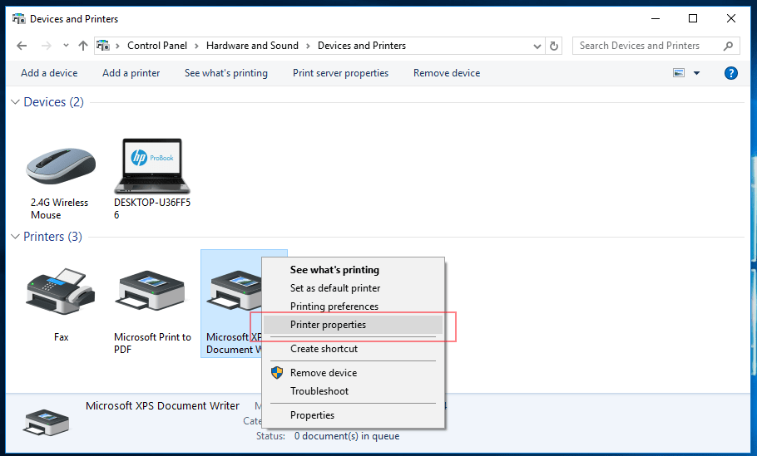This screenshot has width=757, height=456.
Task: Open the recent locations dropdown arrow
Action: pos(66,46)
